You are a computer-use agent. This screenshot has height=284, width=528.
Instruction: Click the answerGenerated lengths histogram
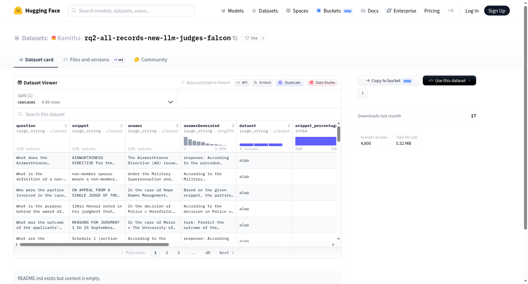tap(205, 141)
